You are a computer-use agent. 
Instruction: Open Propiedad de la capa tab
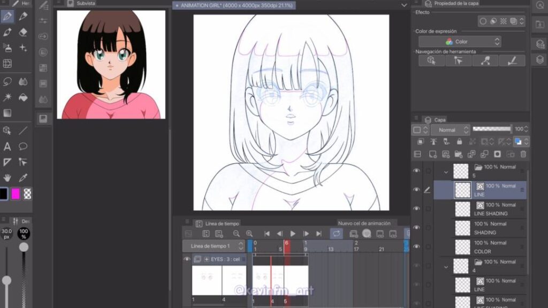(452, 4)
